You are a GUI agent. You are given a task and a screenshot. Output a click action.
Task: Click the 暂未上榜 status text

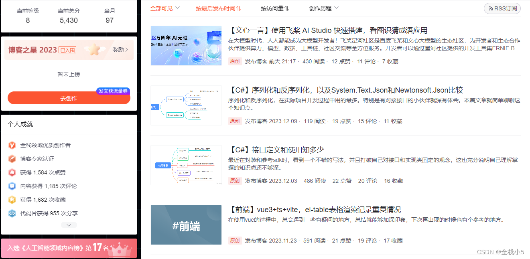69,74
